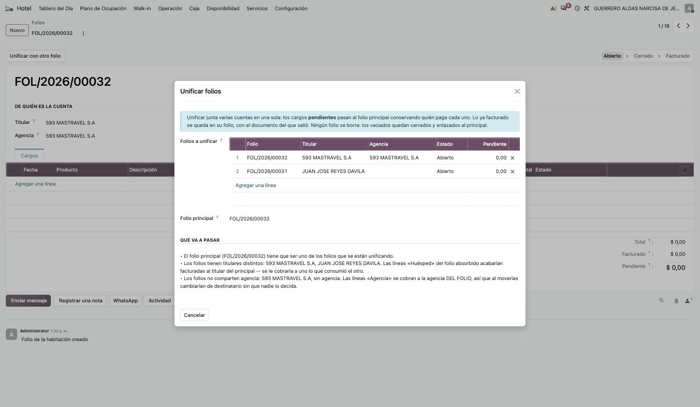Remove FOL/2026/00032 row from list
This screenshot has height=407, width=700.
click(513, 158)
